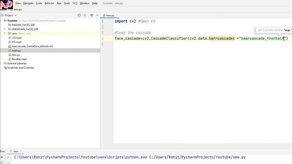Open the Window menu

(x=84, y=3)
